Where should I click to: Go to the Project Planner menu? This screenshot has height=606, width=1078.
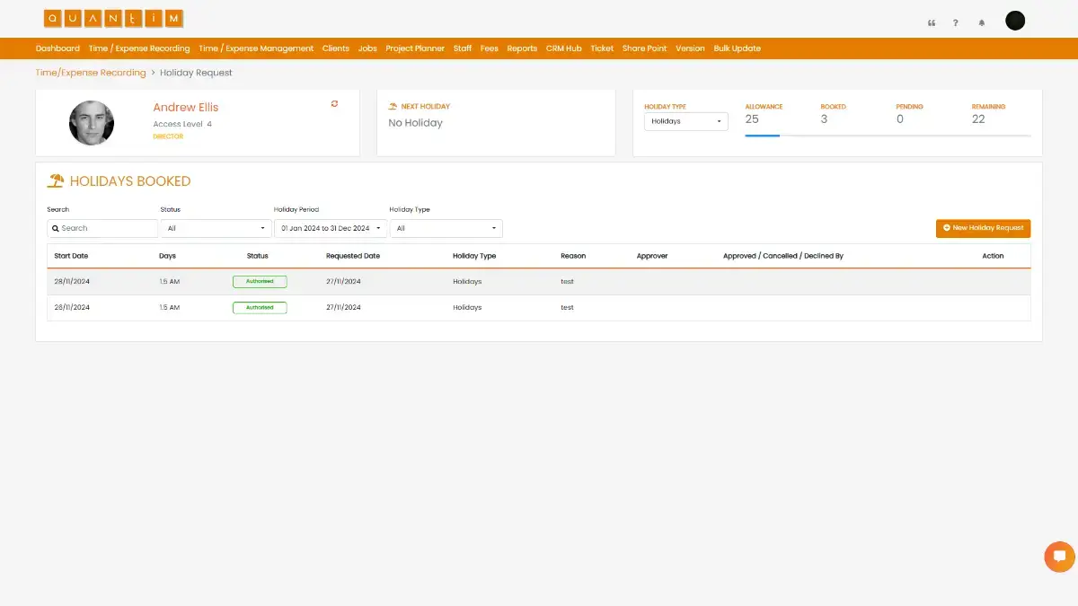tap(415, 48)
